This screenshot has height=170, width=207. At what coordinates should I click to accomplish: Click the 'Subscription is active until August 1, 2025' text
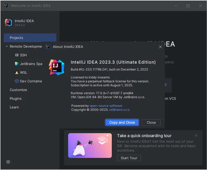pyautogui.click(x=102, y=85)
